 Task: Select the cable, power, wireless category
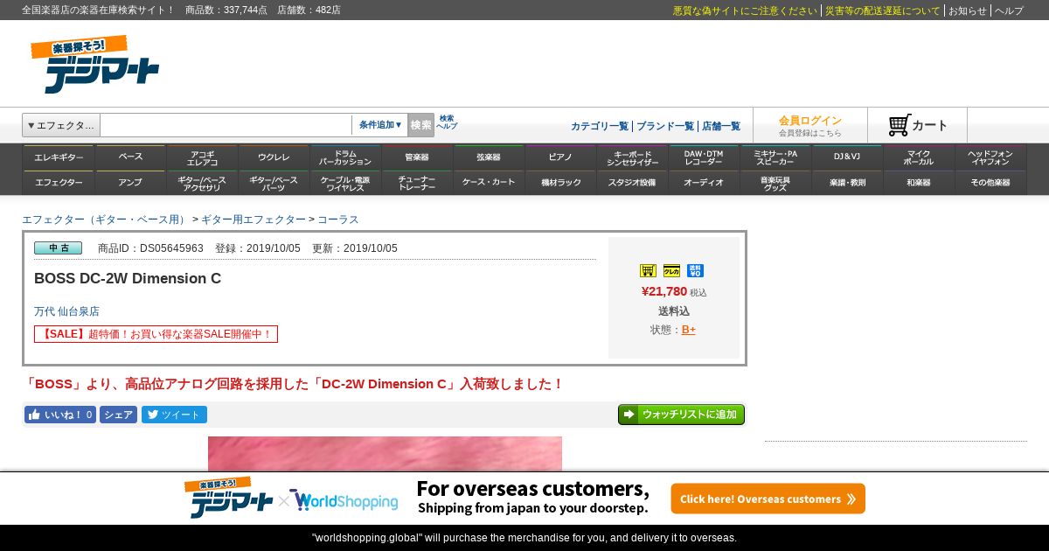tap(345, 183)
